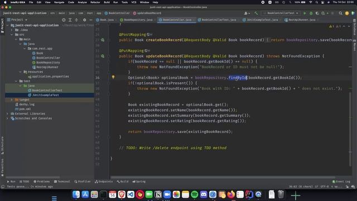Open the Endpoints tool window button
Viewport: 357px width, 201px height.
[x=104, y=181]
